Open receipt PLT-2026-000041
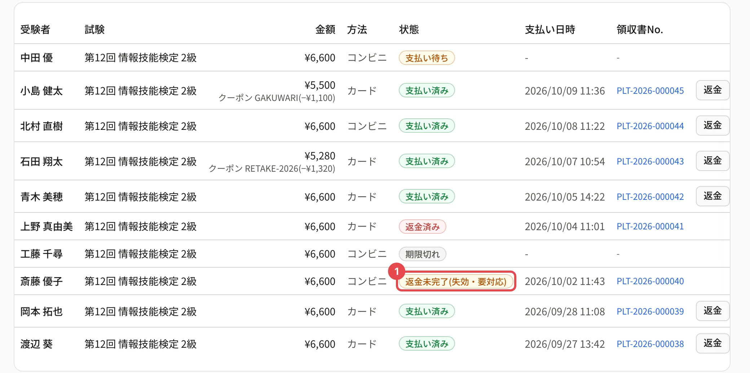 coord(650,226)
